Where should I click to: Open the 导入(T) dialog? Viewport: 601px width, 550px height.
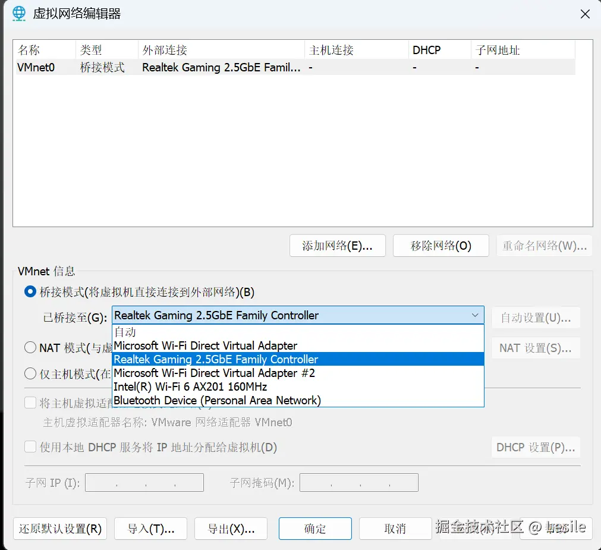[150, 528]
